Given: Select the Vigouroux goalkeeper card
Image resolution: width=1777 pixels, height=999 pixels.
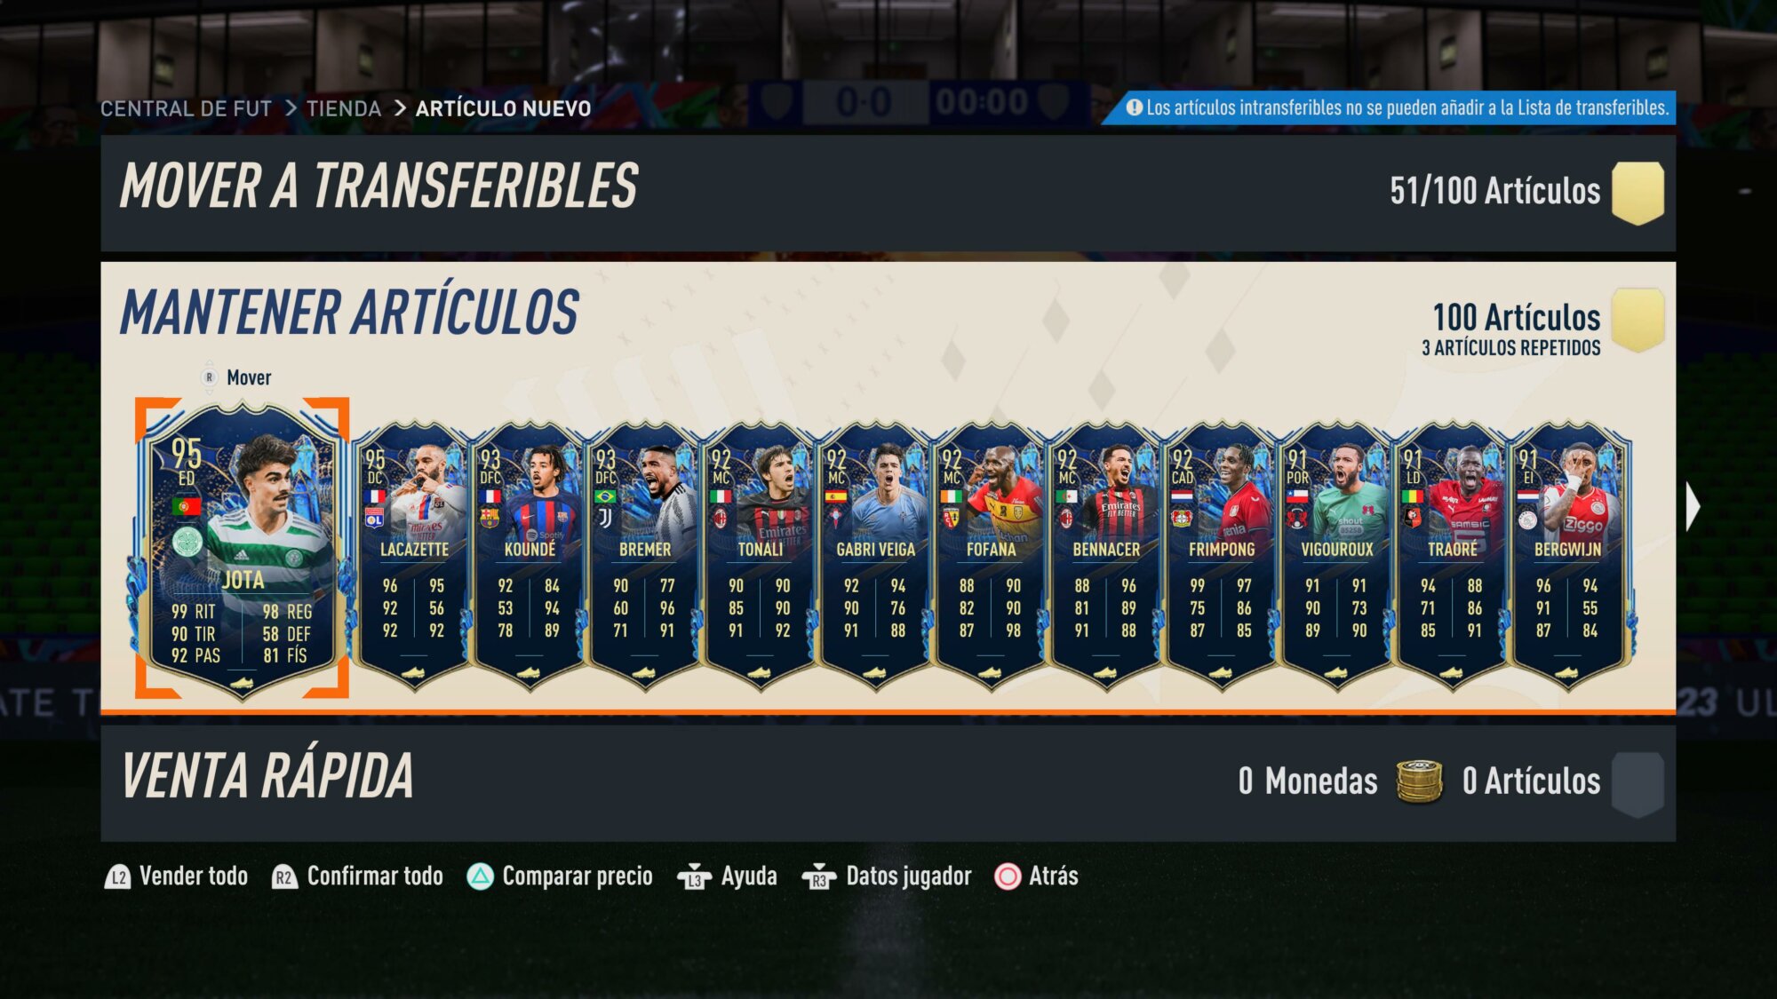Looking at the screenshot, I should [x=1336, y=557].
